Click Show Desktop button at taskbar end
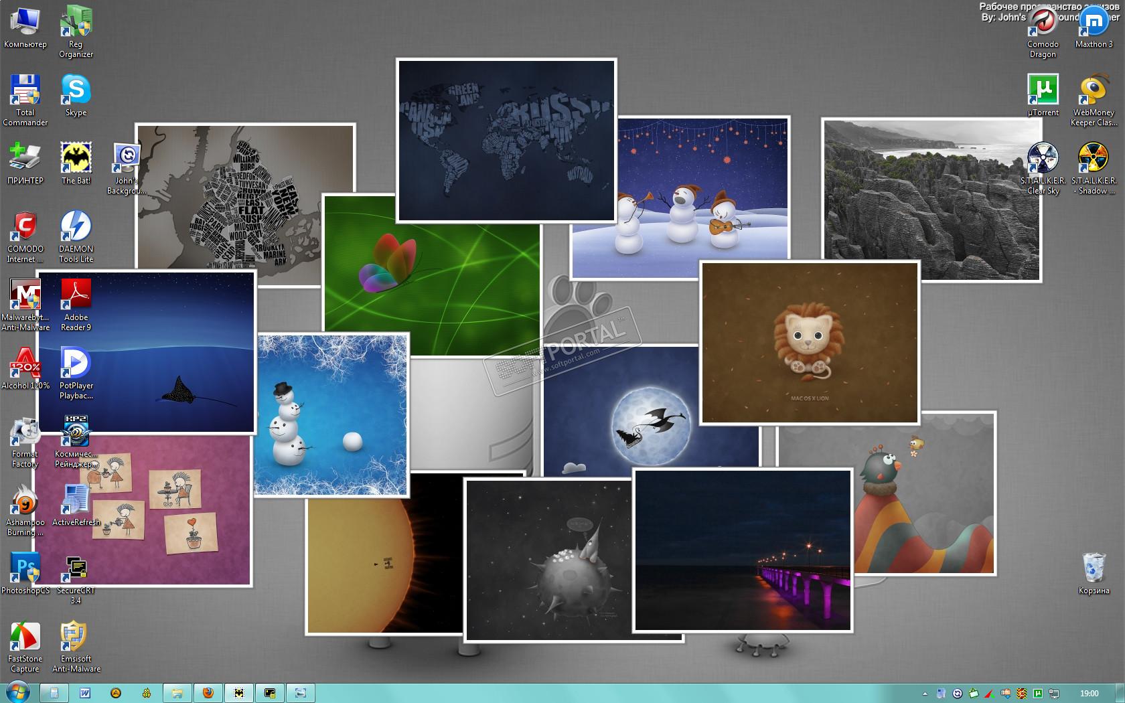1125x703 pixels. [x=1120, y=693]
